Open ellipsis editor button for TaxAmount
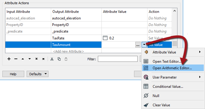 (x=138, y=45)
